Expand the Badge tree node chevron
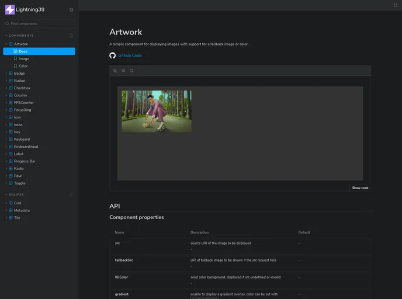Screen dimensions: 402x299 [6, 73]
